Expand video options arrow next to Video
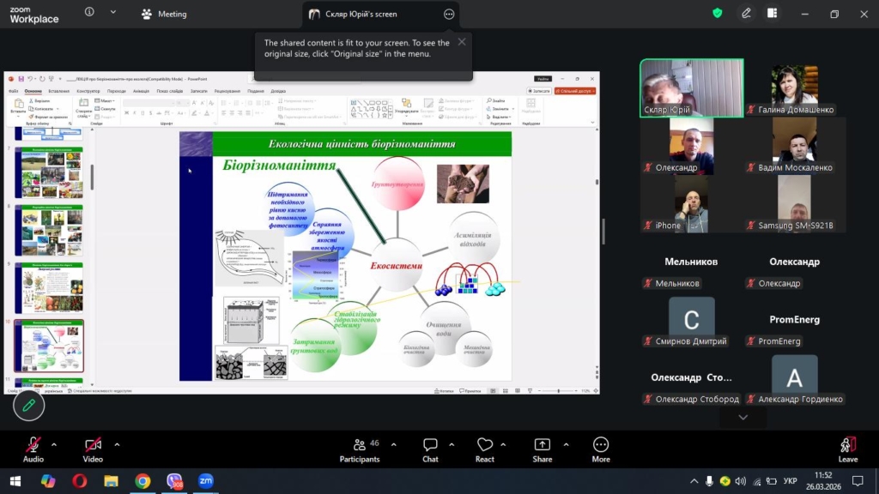This screenshot has width=879, height=494. tap(117, 444)
